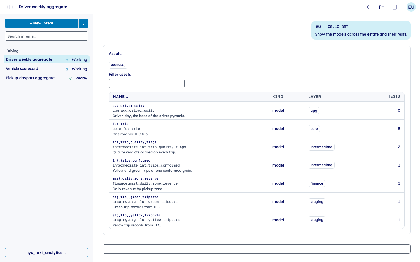Click the description 'Daily revenue by pickup zone.'

point(138,189)
